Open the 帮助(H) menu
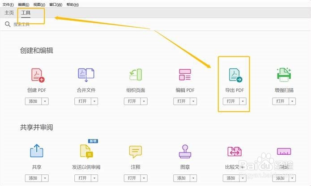The image size is (311, 186). tap(72, 4)
